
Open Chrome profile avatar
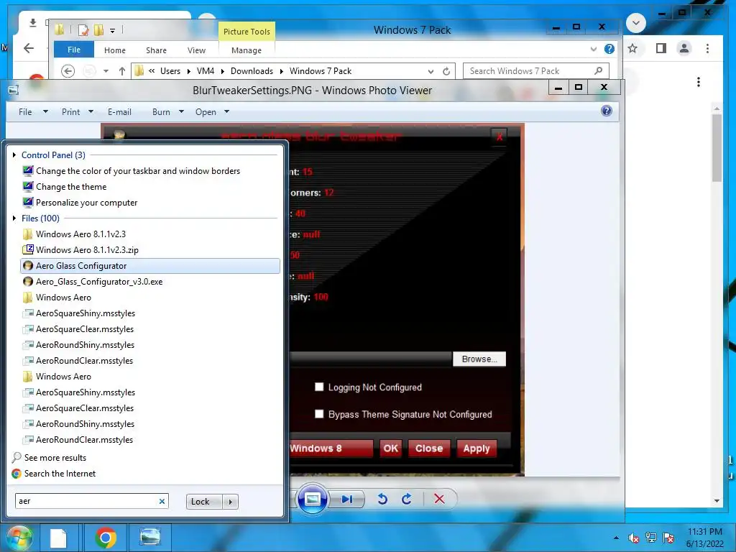point(684,48)
